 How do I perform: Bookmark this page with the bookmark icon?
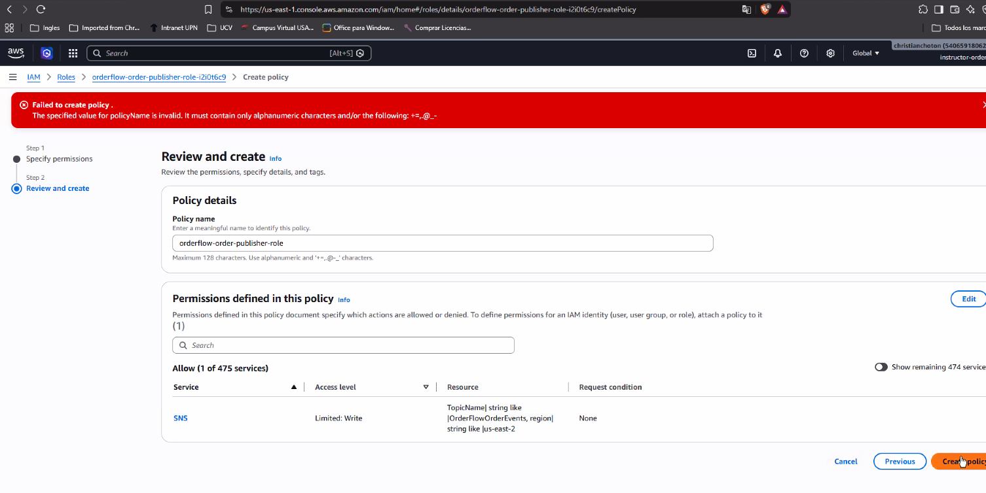click(x=208, y=10)
